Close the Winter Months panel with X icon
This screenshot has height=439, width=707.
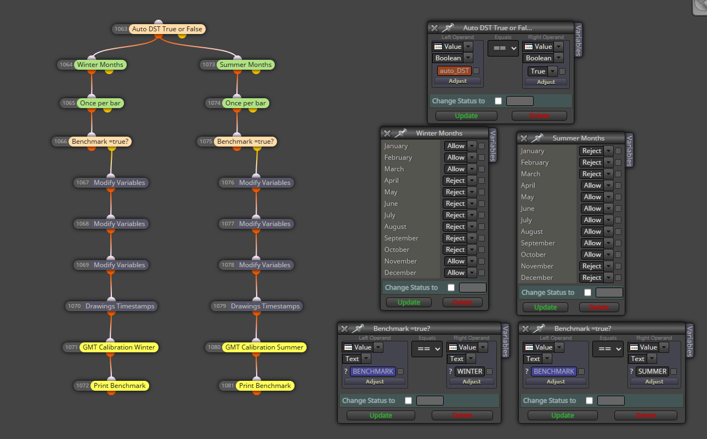click(387, 133)
